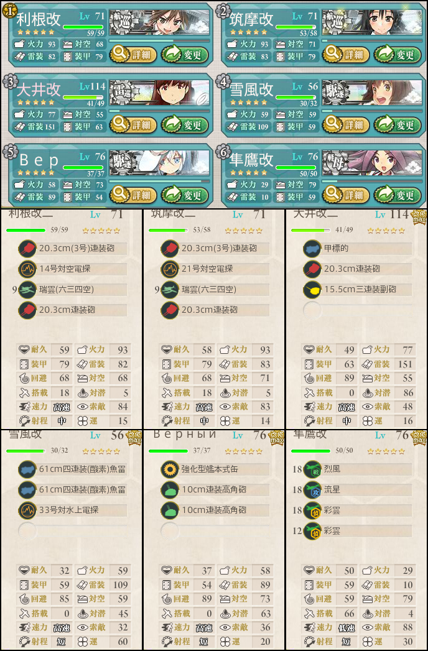Screen dimensions: 428x651
Task: Click the HP bar of 筑摩改 in fleet list
Action: (x=296, y=27)
